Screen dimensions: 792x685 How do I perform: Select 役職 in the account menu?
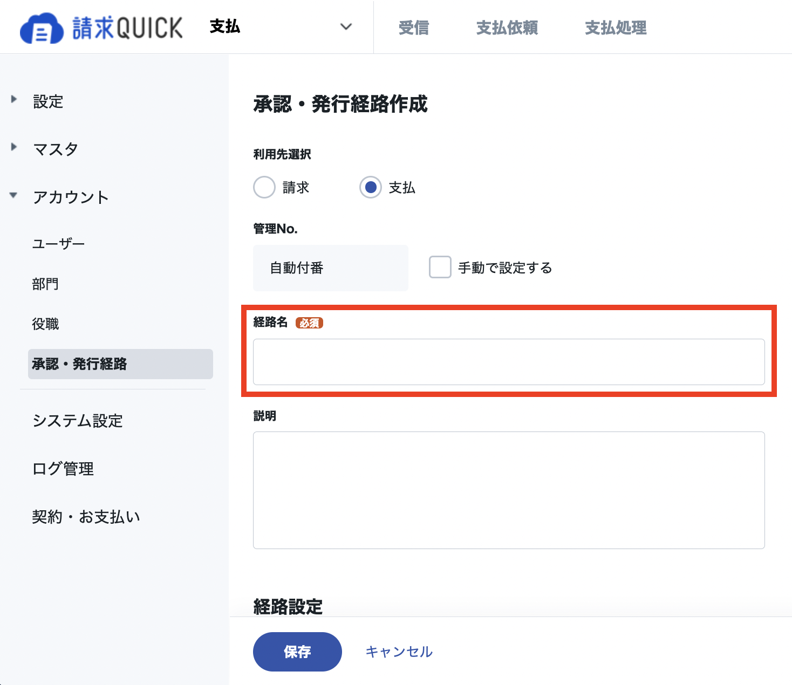coord(45,324)
